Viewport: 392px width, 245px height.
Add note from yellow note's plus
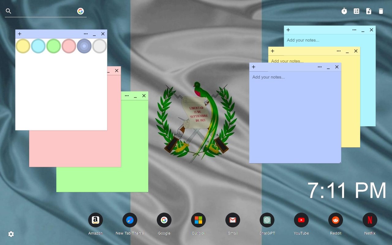[x=273, y=51]
